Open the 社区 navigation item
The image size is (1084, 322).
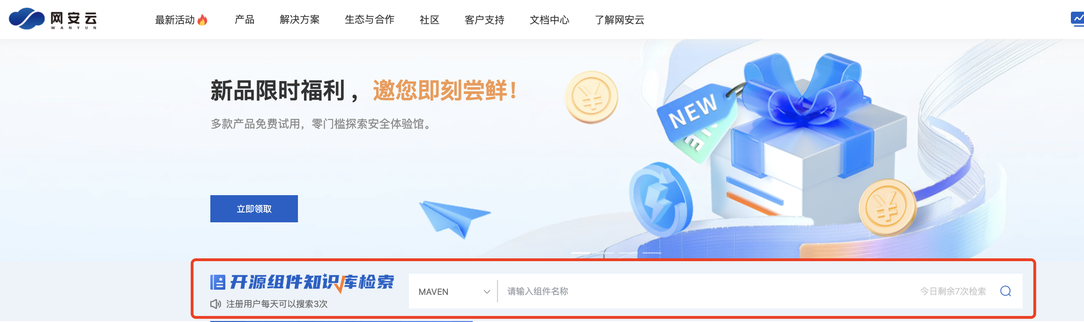tap(430, 20)
